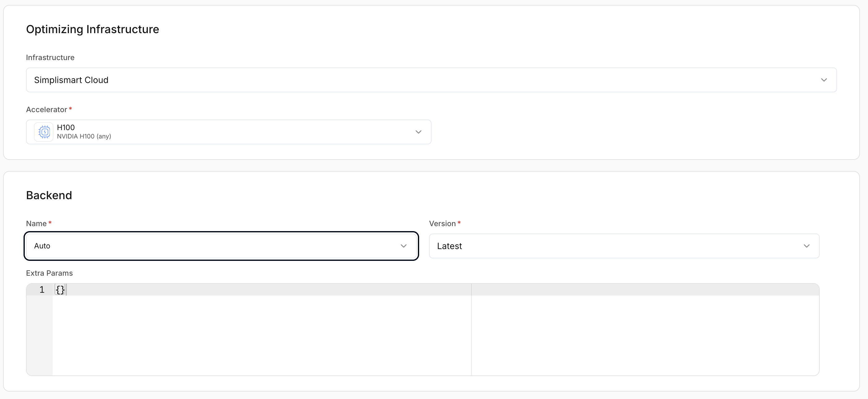868x399 pixels.
Task: Open the Simplismart Cloud infrastructure dropdown
Action: 431,80
